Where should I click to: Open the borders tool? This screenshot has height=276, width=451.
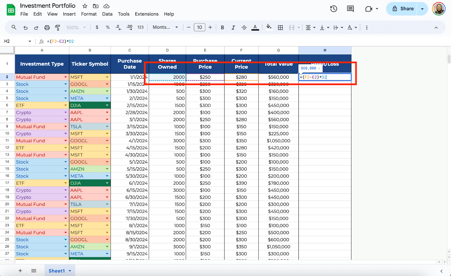[x=280, y=28]
